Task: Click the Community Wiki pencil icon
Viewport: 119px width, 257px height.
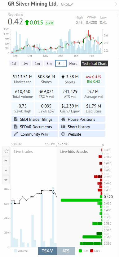Action: pyautogui.click(x=16, y=134)
